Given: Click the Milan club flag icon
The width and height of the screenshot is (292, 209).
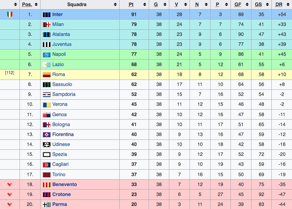Looking at the screenshot, I should pyautogui.click(x=47, y=24).
